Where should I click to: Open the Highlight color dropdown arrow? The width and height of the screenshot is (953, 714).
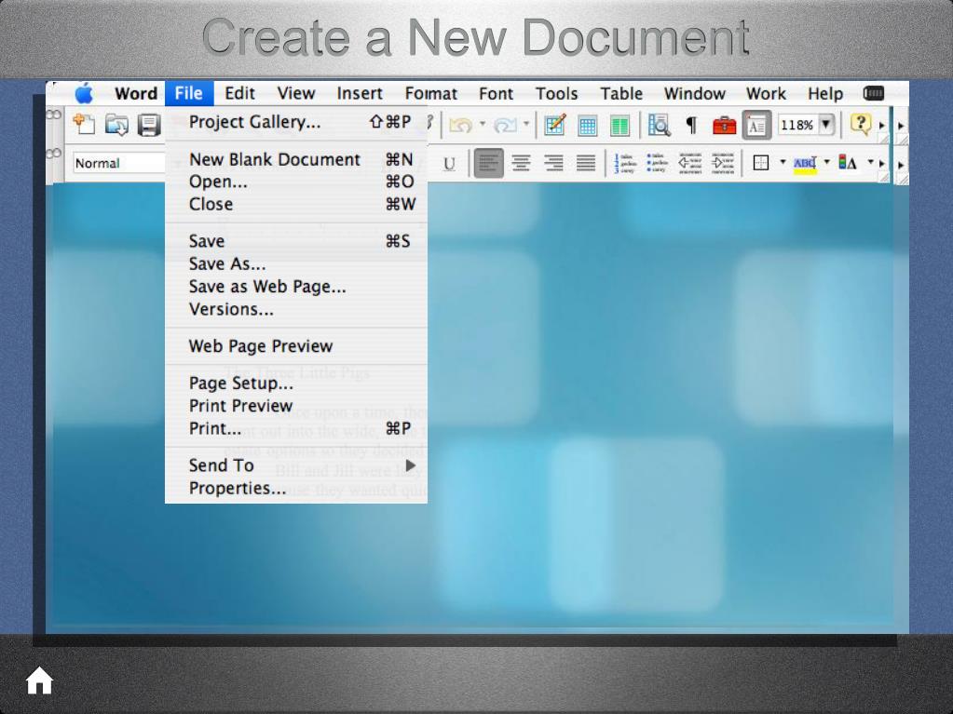click(826, 162)
